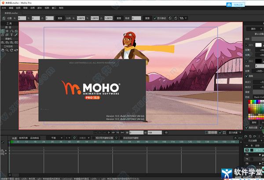The width and height of the screenshot is (264, 180).
Task: Toggle the checkmark box beside display mode icons
Action: 220,133
